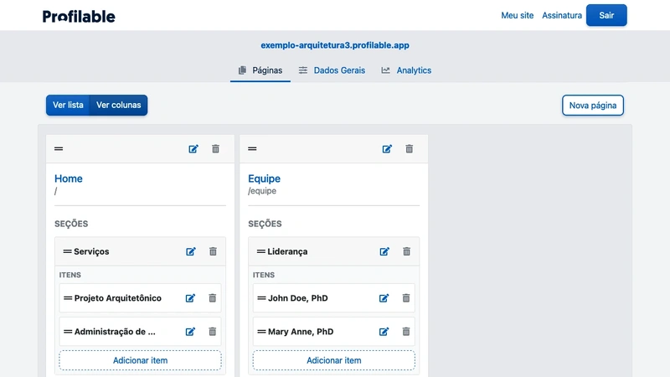670x377 pixels.
Task: Edit the Projeto Arquitetônico item
Action: click(190, 298)
